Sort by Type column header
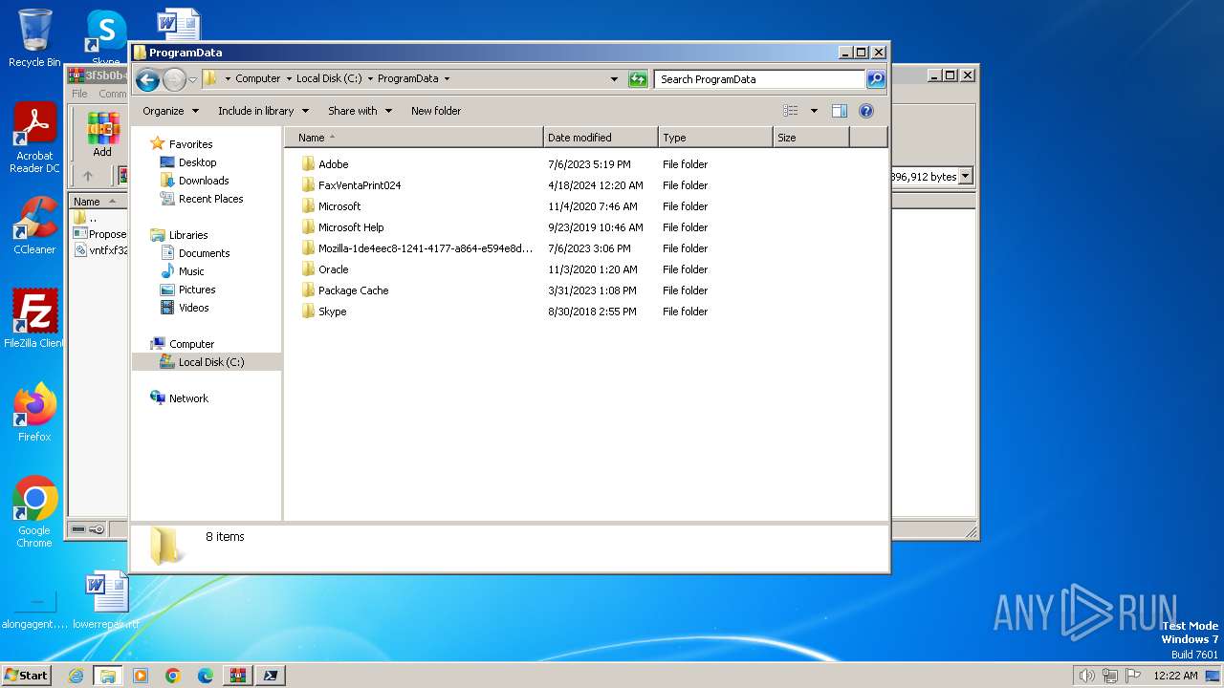 tap(715, 138)
